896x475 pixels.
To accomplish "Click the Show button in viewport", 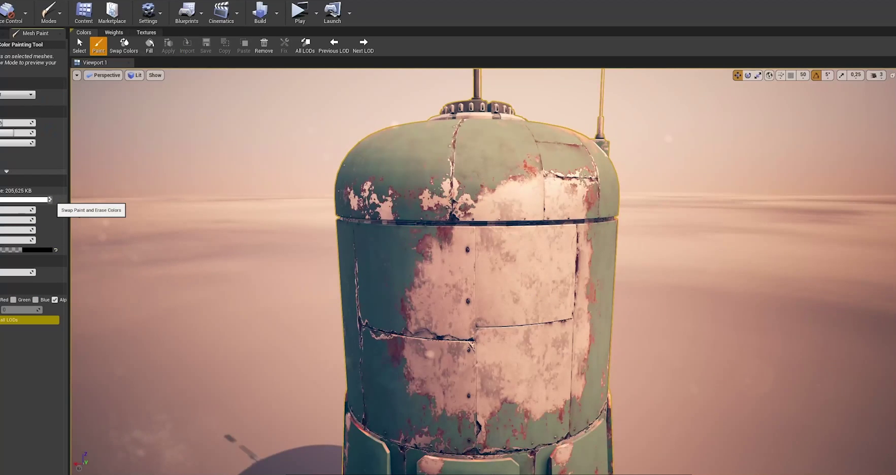I will click(x=155, y=76).
